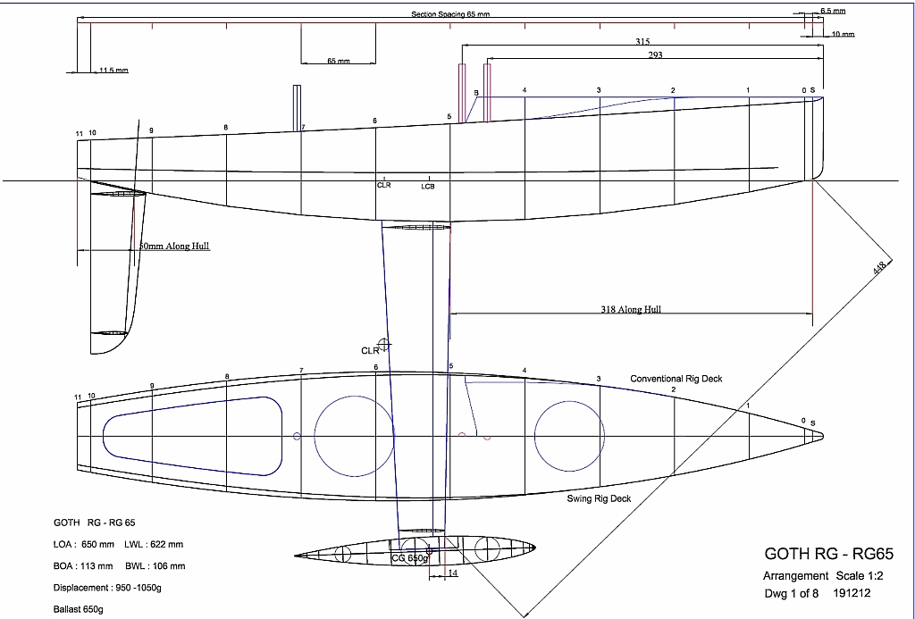Select the Arrangement Scale 1:2 label
The width and height of the screenshot is (915, 619).
click(x=823, y=576)
